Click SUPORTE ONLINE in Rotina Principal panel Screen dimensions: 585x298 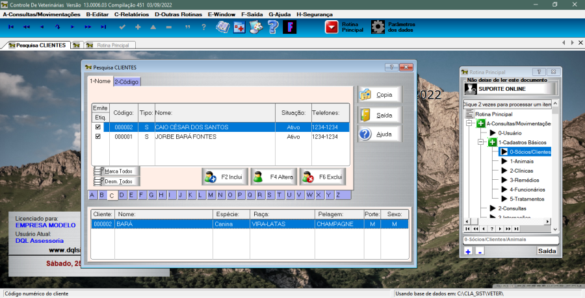pos(510,88)
